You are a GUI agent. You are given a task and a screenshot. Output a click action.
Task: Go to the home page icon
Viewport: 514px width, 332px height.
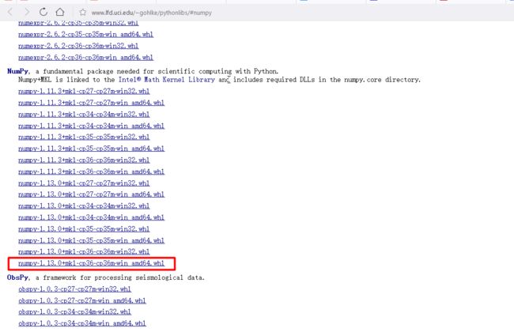[59, 12]
